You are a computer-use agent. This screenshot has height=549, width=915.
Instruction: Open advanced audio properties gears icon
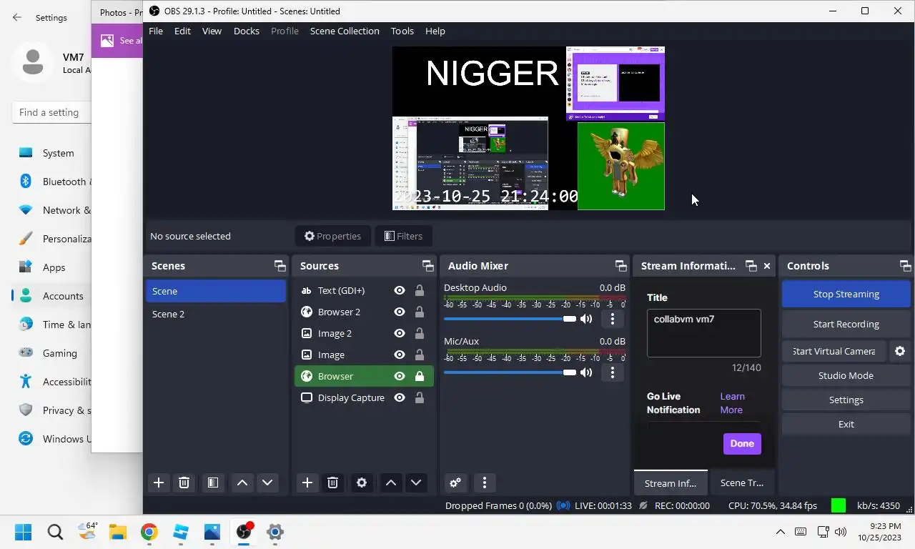click(455, 483)
